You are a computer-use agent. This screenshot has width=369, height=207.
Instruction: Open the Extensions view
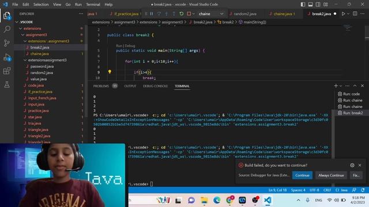pos(7,71)
